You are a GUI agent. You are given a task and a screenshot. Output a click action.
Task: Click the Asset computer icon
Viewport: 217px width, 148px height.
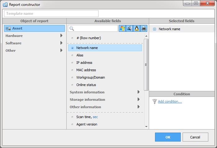point(8,28)
